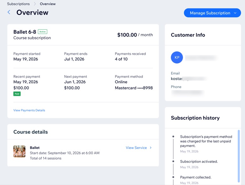Click the Course subscription subtitle
Viewport: 245px width, 185px height.
tap(32, 38)
